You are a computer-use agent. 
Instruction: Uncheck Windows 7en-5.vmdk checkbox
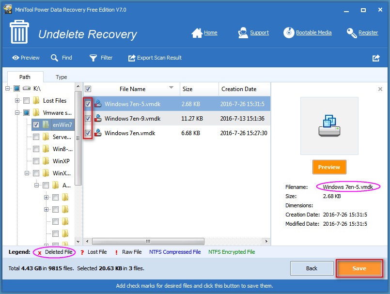(x=88, y=104)
